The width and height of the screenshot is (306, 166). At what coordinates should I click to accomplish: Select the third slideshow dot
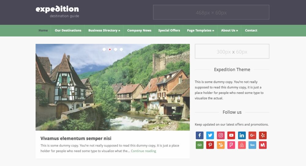tap(116, 50)
